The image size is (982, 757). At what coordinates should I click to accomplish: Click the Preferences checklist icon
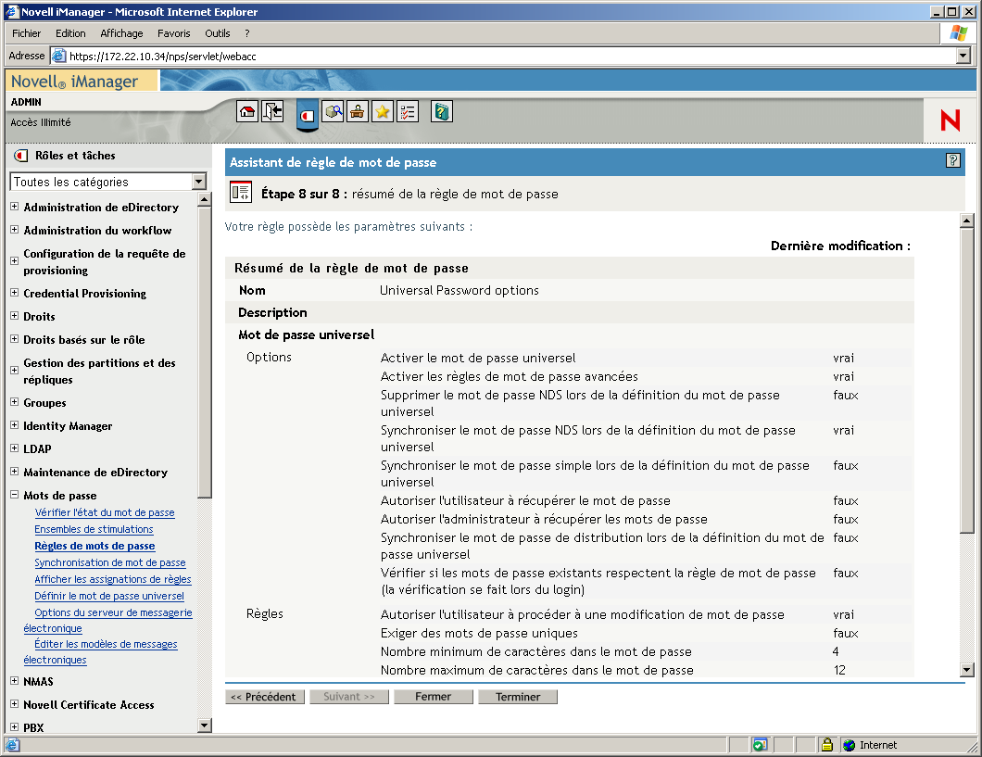(407, 112)
